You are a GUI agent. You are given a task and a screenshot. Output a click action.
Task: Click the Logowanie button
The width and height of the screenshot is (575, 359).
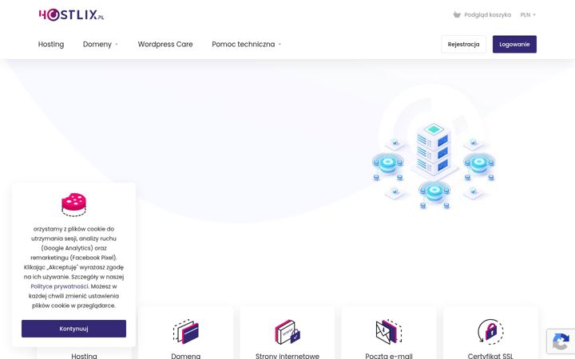click(514, 45)
